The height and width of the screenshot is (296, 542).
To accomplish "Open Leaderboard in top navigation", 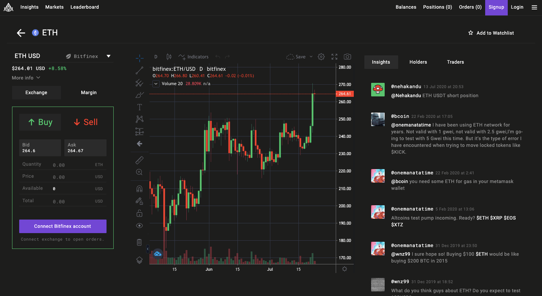I will pyautogui.click(x=85, y=7).
